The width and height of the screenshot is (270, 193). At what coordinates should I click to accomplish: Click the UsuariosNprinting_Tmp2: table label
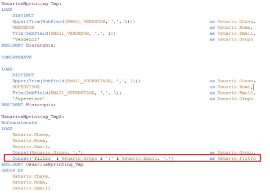(x=33, y=116)
